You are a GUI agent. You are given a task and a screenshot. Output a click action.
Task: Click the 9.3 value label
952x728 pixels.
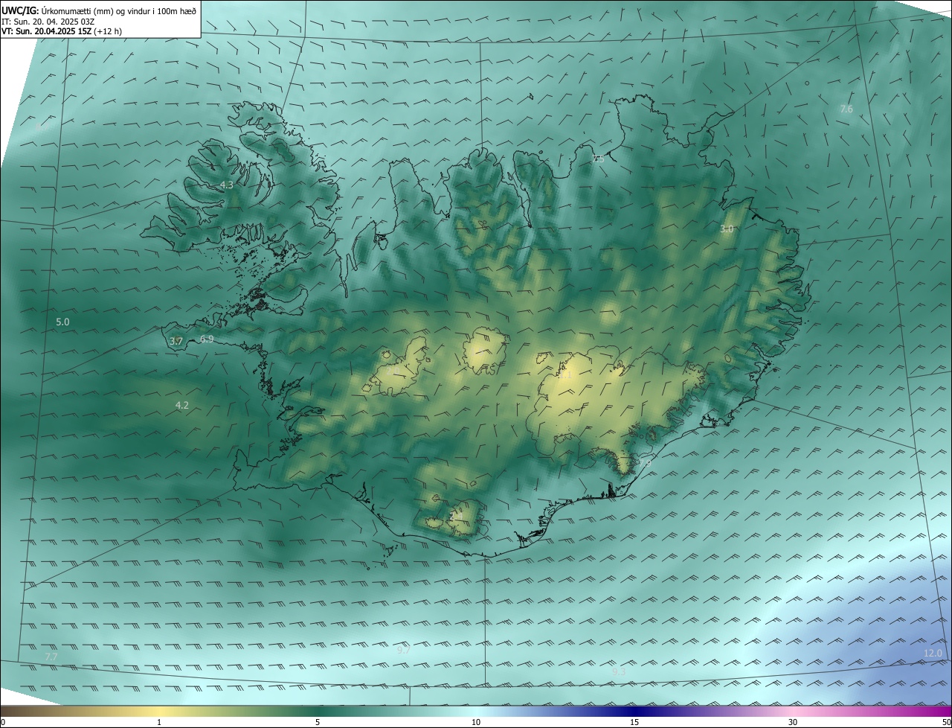coord(619,671)
